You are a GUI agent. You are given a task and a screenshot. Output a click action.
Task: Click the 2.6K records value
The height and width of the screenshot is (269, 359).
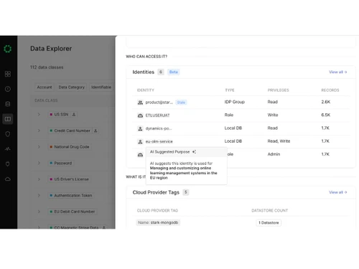325,102
